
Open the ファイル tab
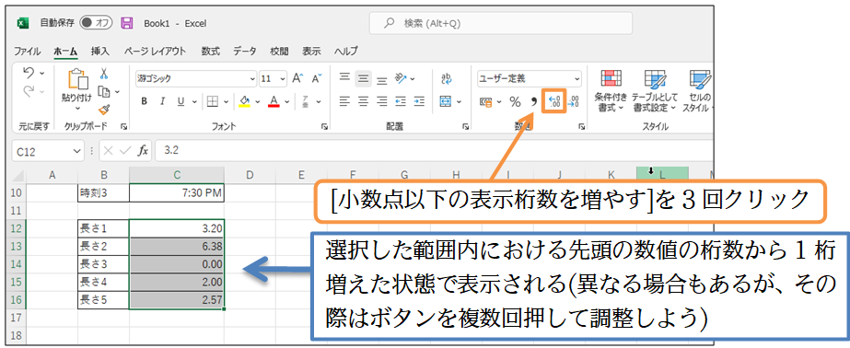pos(27,52)
